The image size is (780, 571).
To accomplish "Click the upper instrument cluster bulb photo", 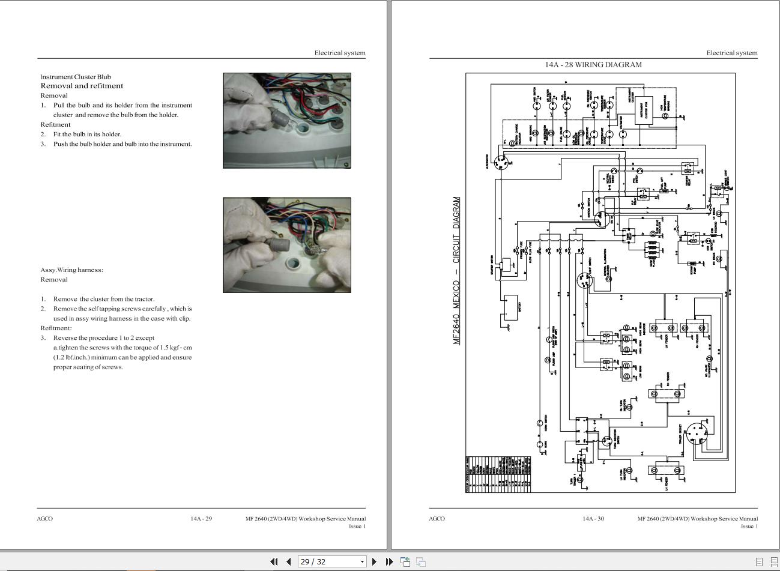I will (287, 121).
